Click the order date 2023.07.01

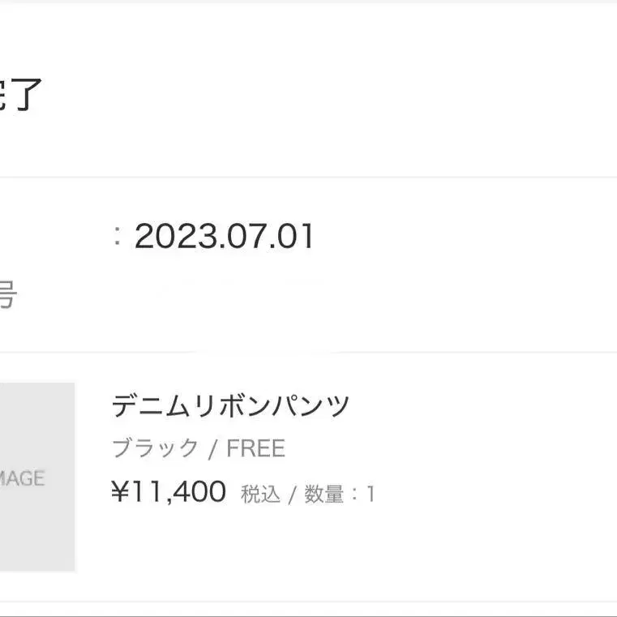[224, 237]
